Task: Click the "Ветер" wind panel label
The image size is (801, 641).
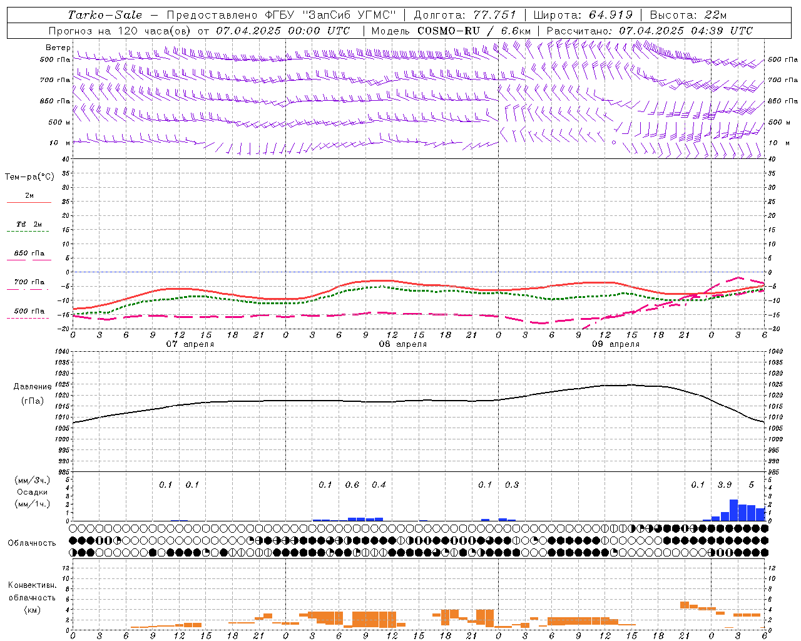Action: [58, 48]
